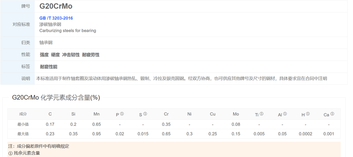353x157 pixels.
Task: Click the Mn column header
Action: (96, 114)
